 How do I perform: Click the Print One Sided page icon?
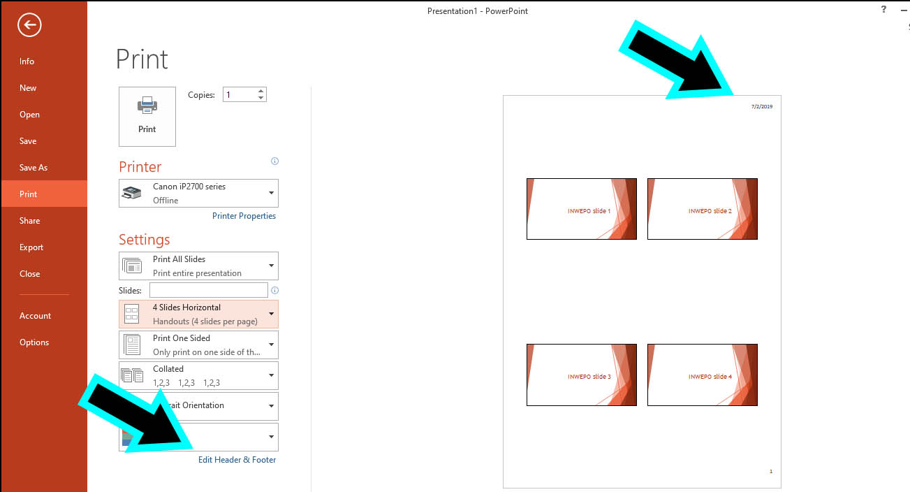coord(132,345)
